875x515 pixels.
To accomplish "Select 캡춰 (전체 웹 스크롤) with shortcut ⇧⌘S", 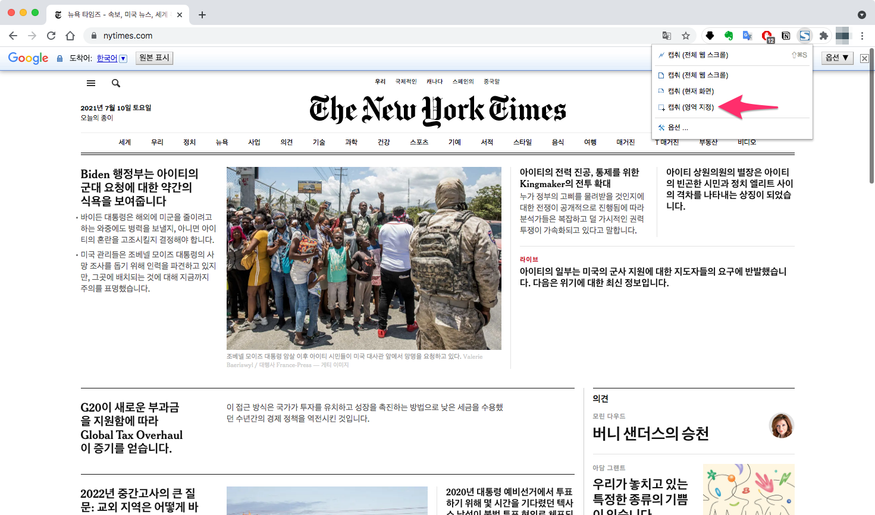I will (x=732, y=55).
